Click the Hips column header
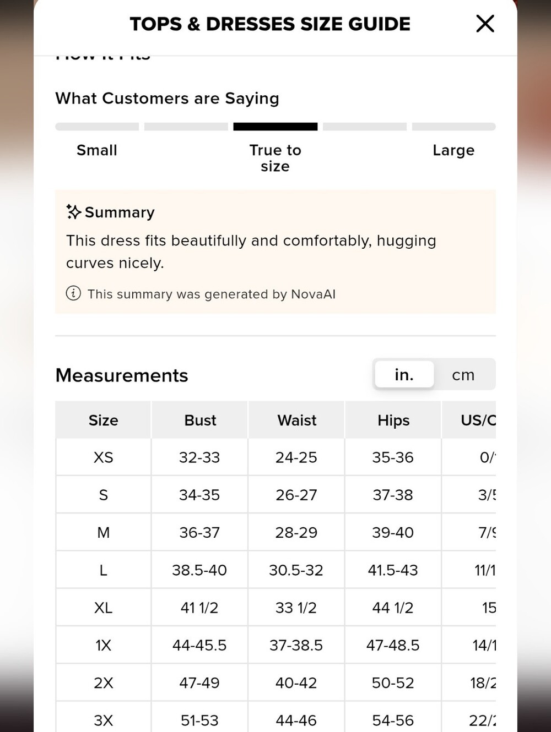 (393, 420)
